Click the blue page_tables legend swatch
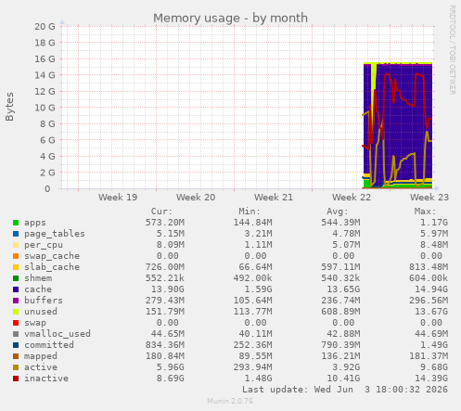 point(16,234)
